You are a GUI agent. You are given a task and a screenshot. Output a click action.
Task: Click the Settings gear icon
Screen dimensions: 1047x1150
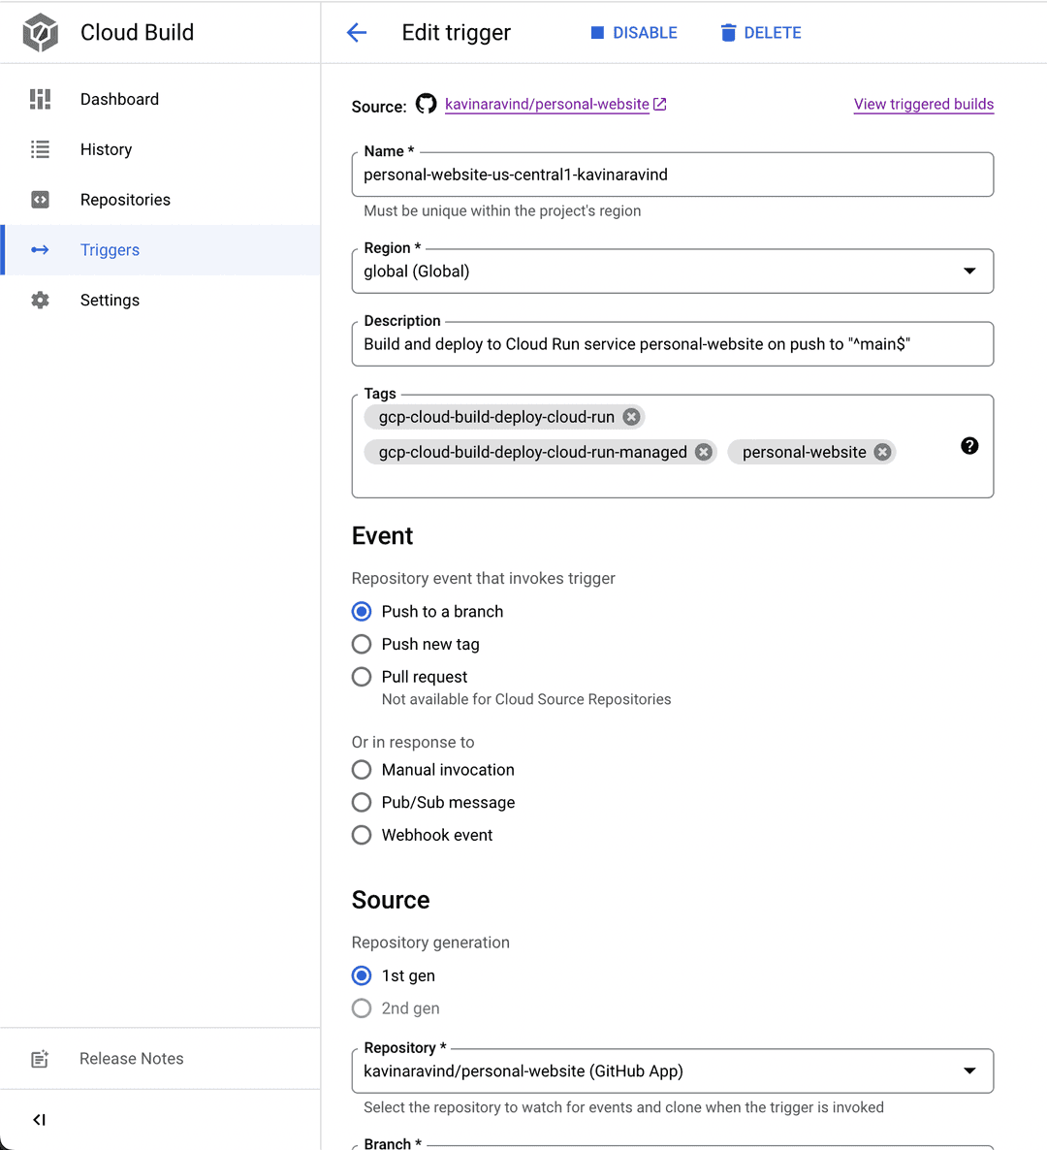[x=41, y=300]
